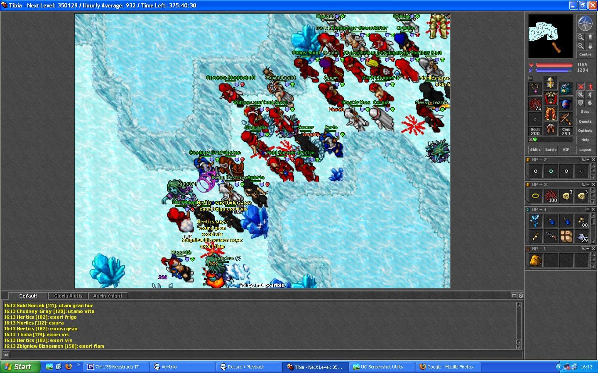Select the blue shield slot
Image resolution: width=598 pixels, height=373 pixels.
(x=566, y=104)
